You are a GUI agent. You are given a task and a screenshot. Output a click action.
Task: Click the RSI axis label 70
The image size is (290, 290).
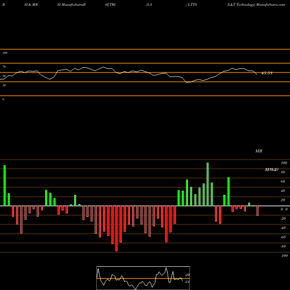point(4,67)
